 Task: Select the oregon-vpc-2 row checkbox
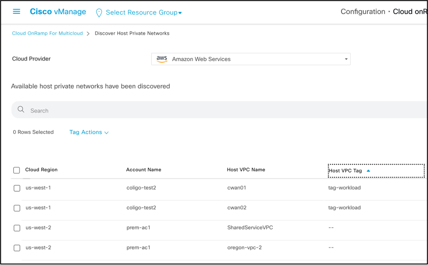[x=17, y=248]
